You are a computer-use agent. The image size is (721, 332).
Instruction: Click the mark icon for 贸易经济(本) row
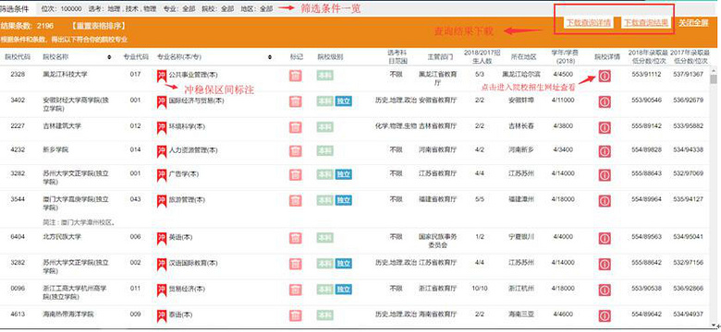(296, 290)
